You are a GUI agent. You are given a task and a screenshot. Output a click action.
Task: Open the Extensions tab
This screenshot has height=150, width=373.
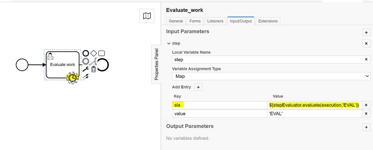268,21
